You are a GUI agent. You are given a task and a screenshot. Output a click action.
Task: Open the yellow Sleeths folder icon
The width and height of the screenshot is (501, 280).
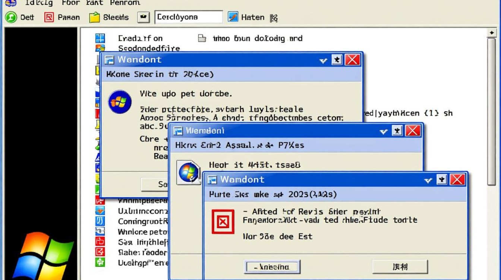click(x=95, y=17)
